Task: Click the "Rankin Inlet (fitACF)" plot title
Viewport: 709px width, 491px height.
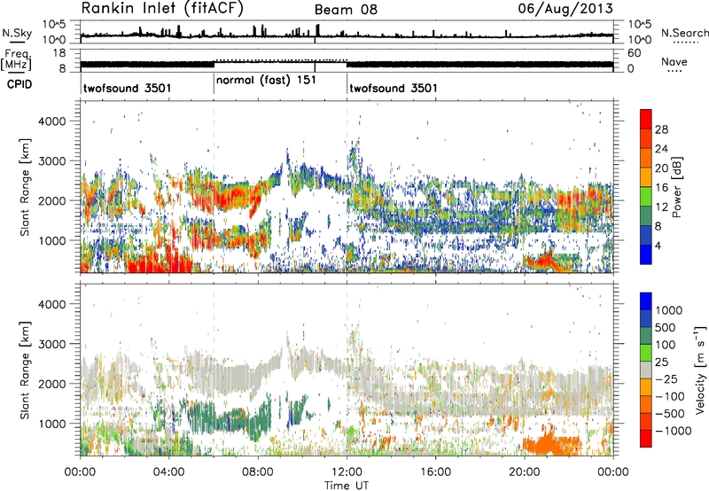Action: pos(162,8)
